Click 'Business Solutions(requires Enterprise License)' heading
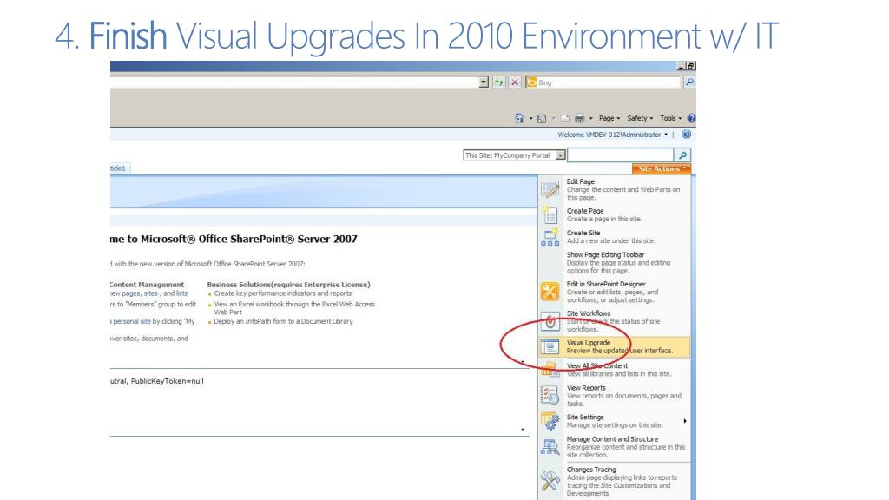Viewport: 889px width, 500px height. point(288,285)
